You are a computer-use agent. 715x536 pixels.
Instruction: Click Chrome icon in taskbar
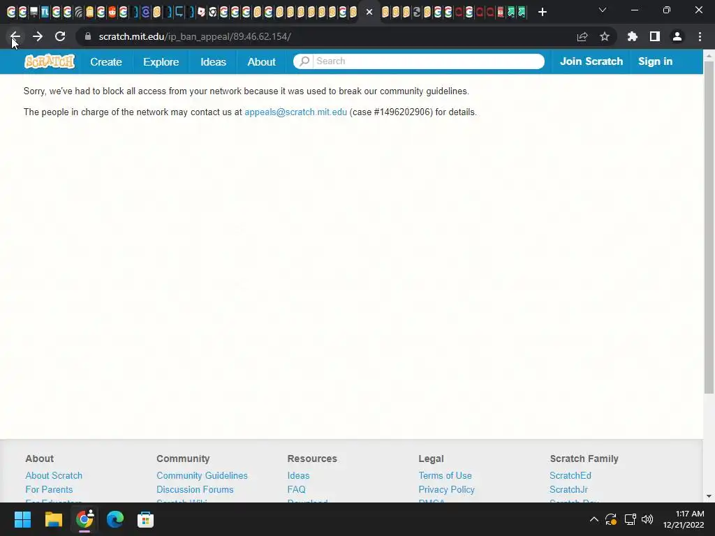[x=84, y=519]
